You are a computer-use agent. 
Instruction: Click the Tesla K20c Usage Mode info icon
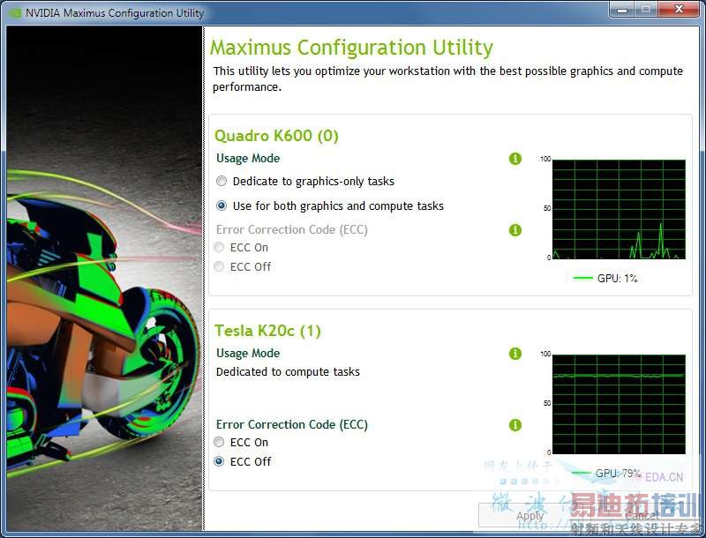[515, 354]
